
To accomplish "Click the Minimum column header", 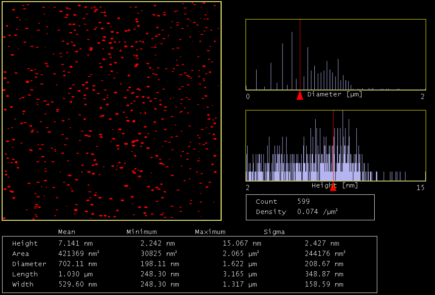I will point(142,232).
